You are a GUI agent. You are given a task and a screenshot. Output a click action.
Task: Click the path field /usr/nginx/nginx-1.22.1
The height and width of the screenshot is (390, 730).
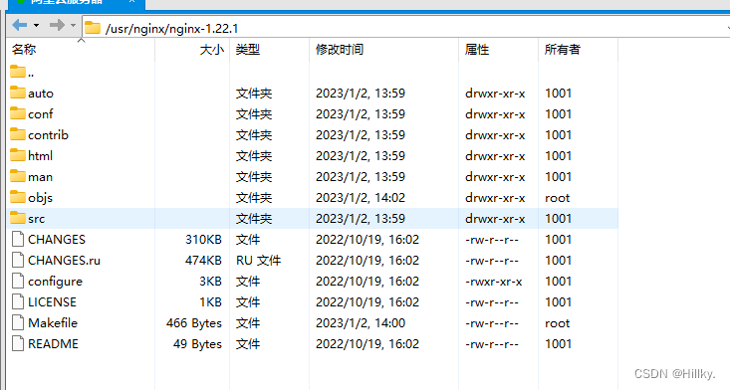[405, 28]
